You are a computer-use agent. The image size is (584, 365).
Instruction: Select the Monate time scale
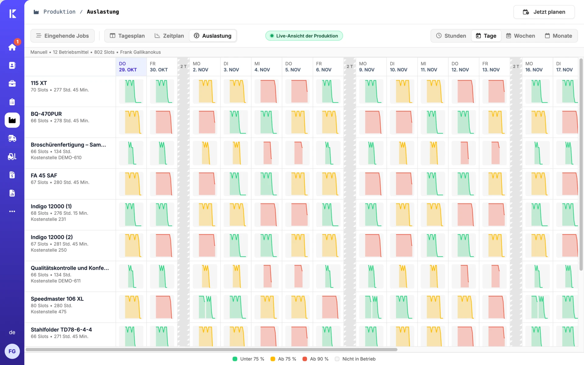(558, 36)
